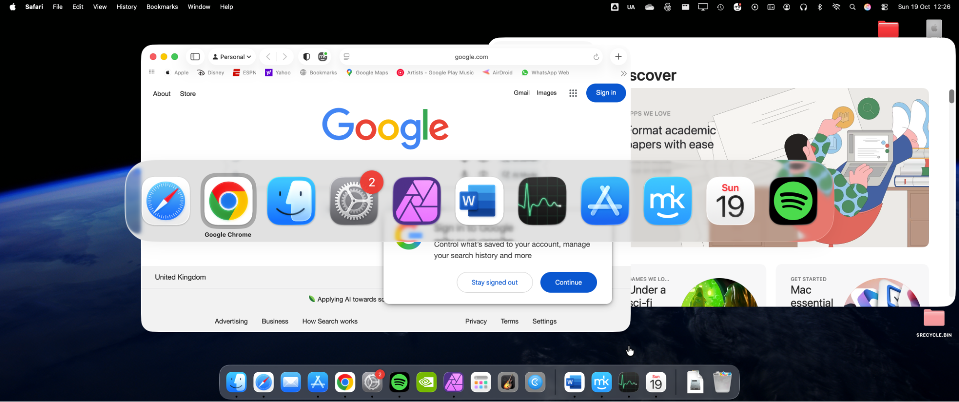This screenshot has width=959, height=402.
Task: Open the Window menu
Action: [199, 7]
